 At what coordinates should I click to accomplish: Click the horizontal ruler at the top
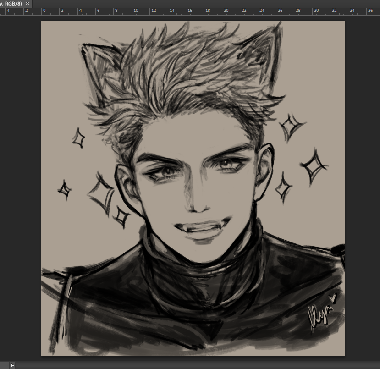[x=190, y=11]
